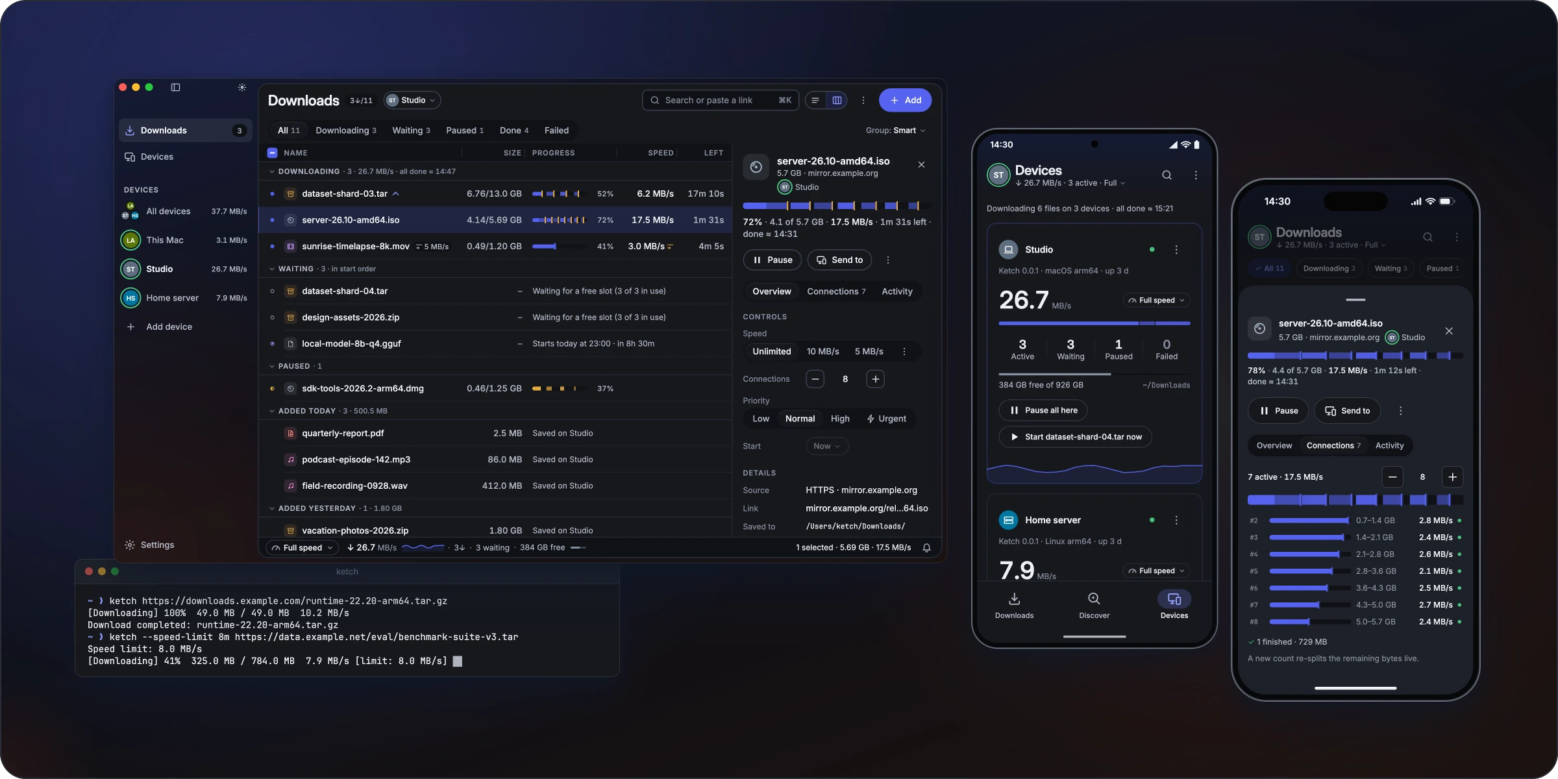Open notifications bell in status bar

pos(926,548)
